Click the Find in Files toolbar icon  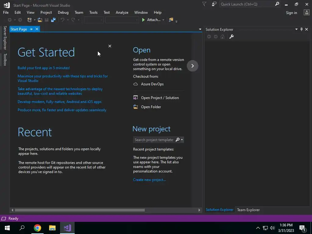point(171,20)
